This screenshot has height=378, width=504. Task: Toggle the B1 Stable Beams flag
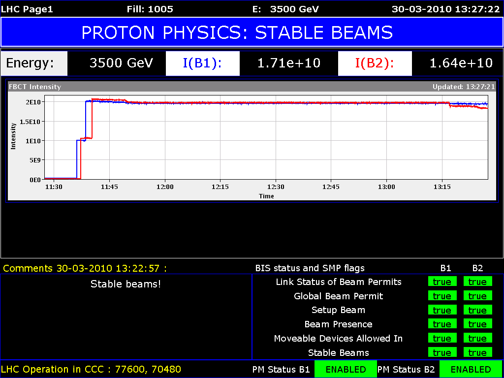point(442,352)
